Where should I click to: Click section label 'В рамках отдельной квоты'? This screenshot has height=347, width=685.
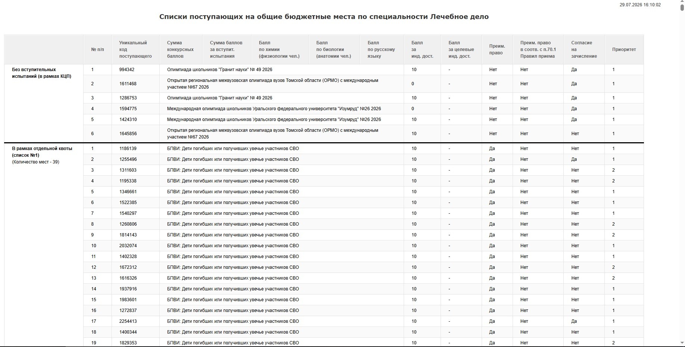42,152
